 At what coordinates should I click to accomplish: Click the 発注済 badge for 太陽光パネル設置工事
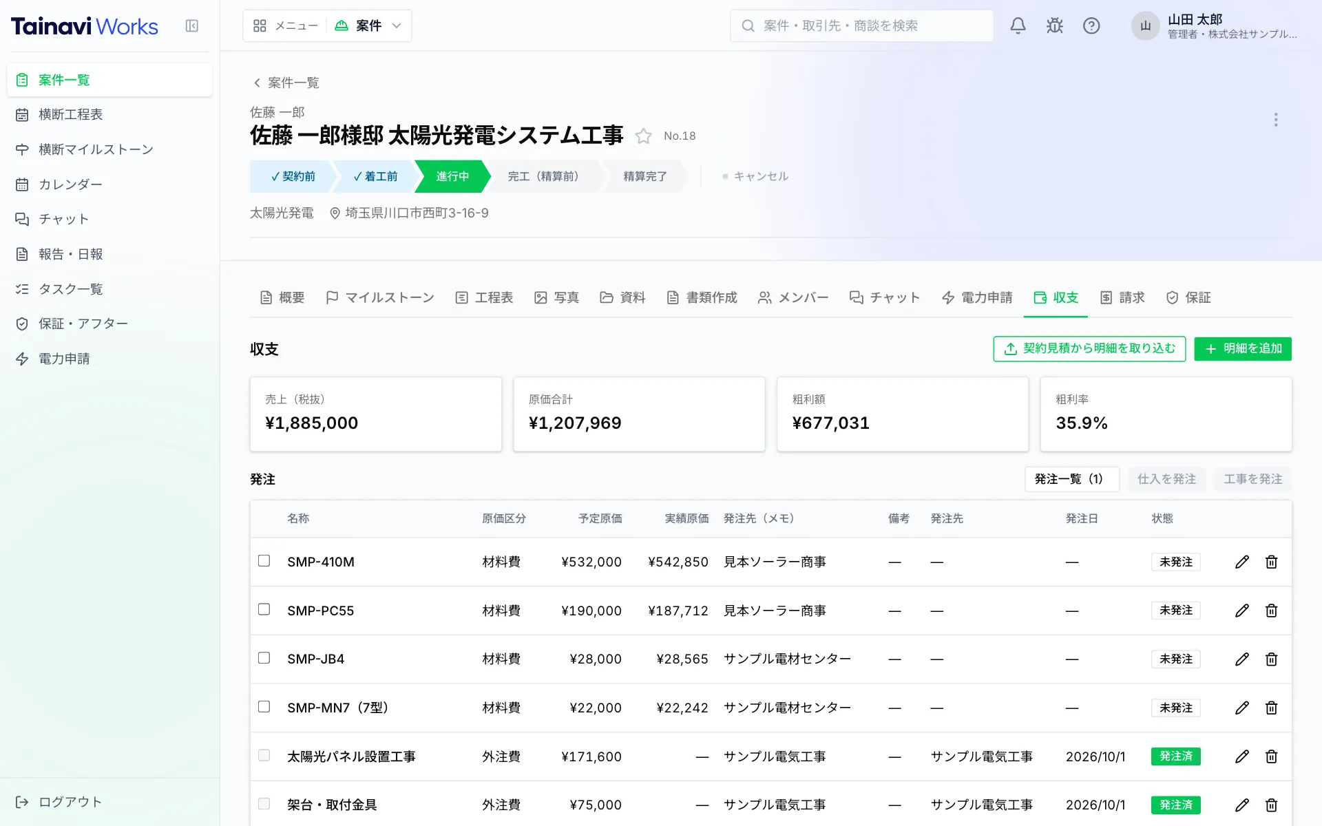1175,756
